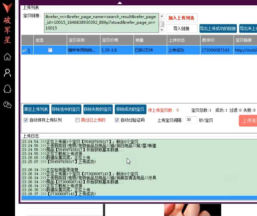
Task: Click product thumbnail below the window
Action: pos(193,210)
